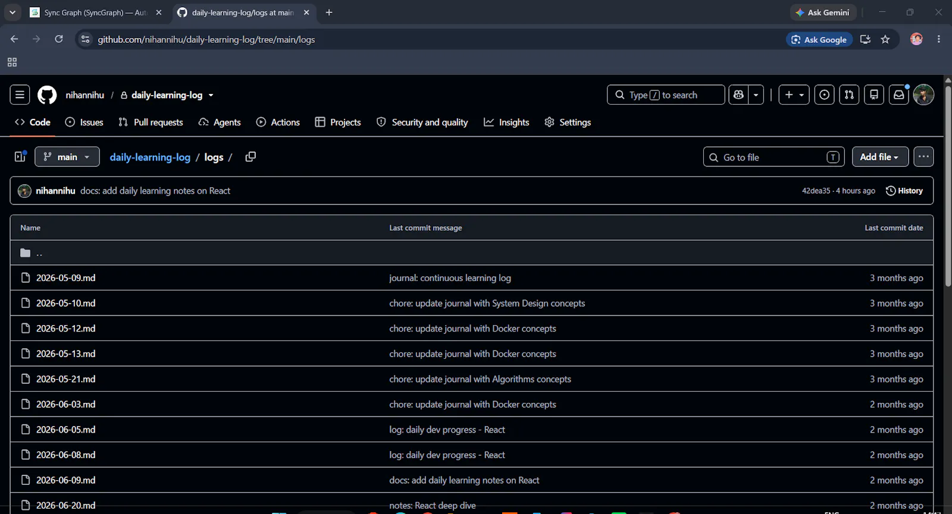Screen dimensions: 952x514
Task: Reload the page with refresh icon
Action: [x=58, y=39]
